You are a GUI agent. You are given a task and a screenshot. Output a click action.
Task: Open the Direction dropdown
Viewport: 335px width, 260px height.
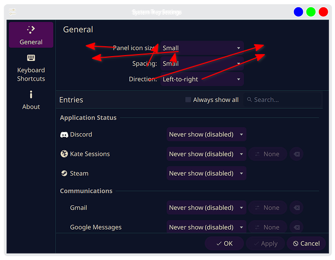(202, 79)
